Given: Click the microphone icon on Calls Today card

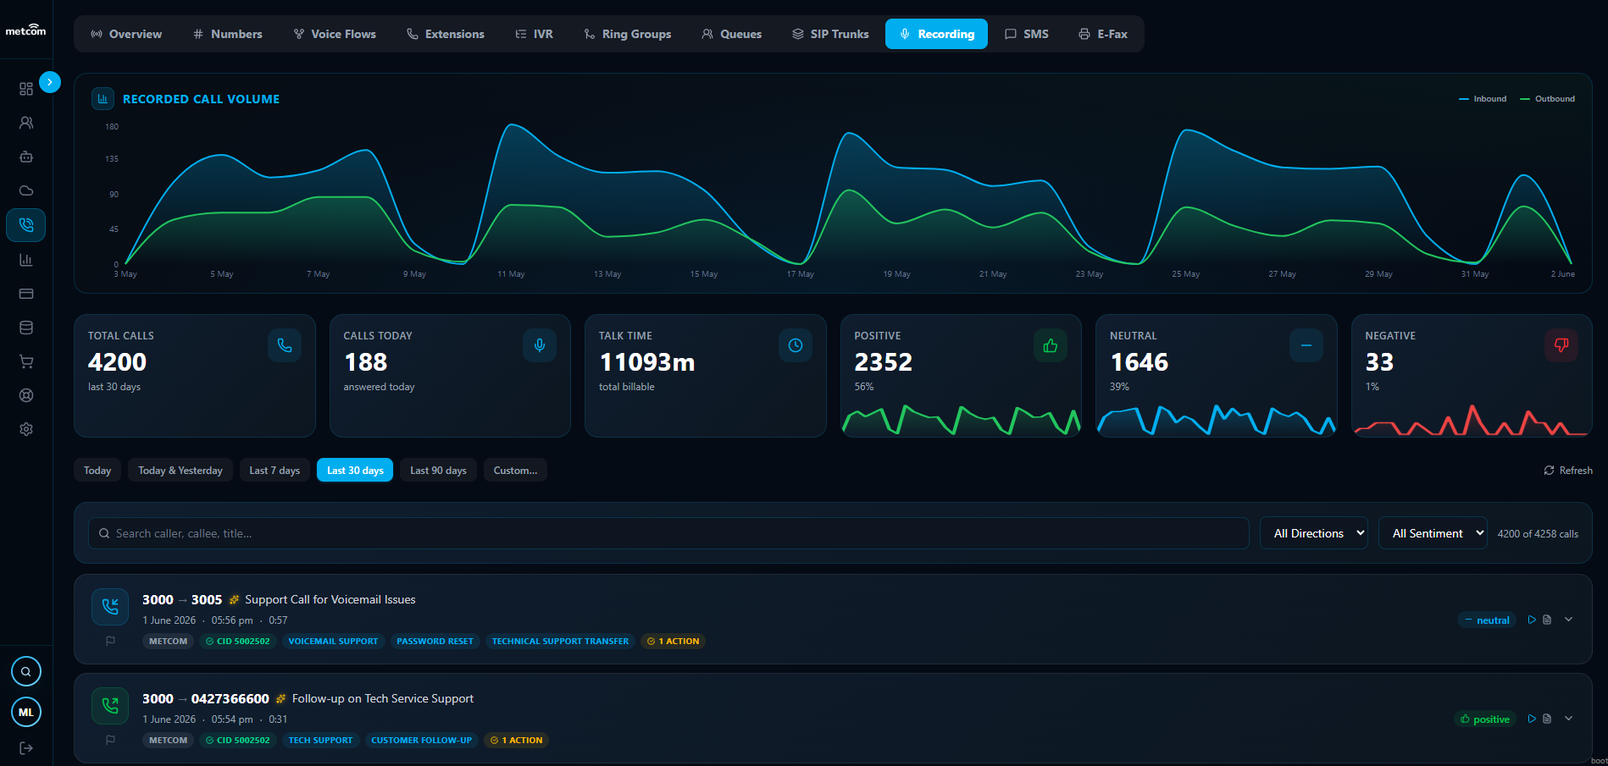Looking at the screenshot, I should (540, 345).
